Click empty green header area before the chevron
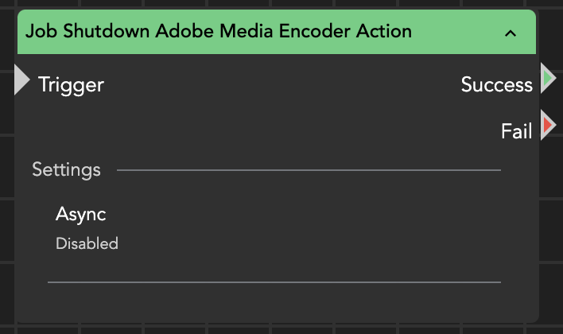The width and height of the screenshot is (563, 334). pyautogui.click(x=457, y=33)
